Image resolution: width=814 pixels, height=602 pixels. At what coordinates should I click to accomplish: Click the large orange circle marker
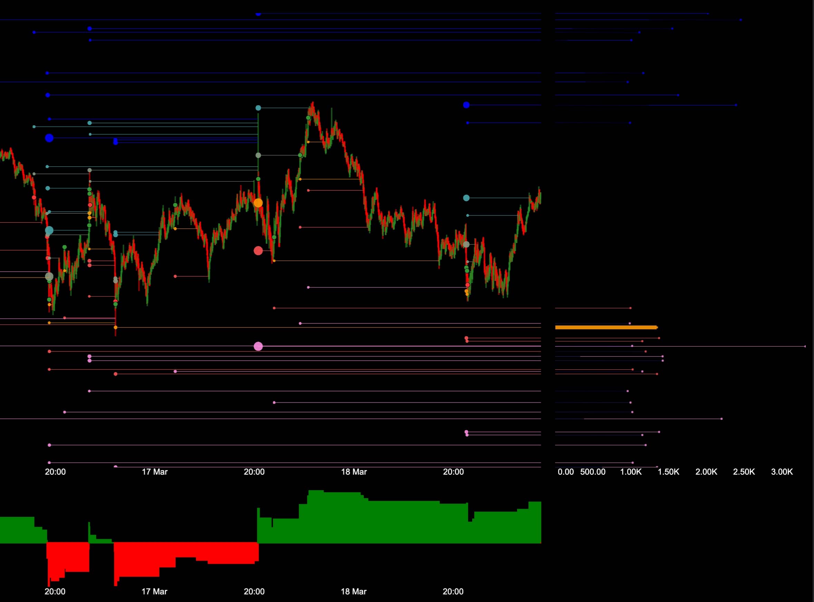click(258, 203)
